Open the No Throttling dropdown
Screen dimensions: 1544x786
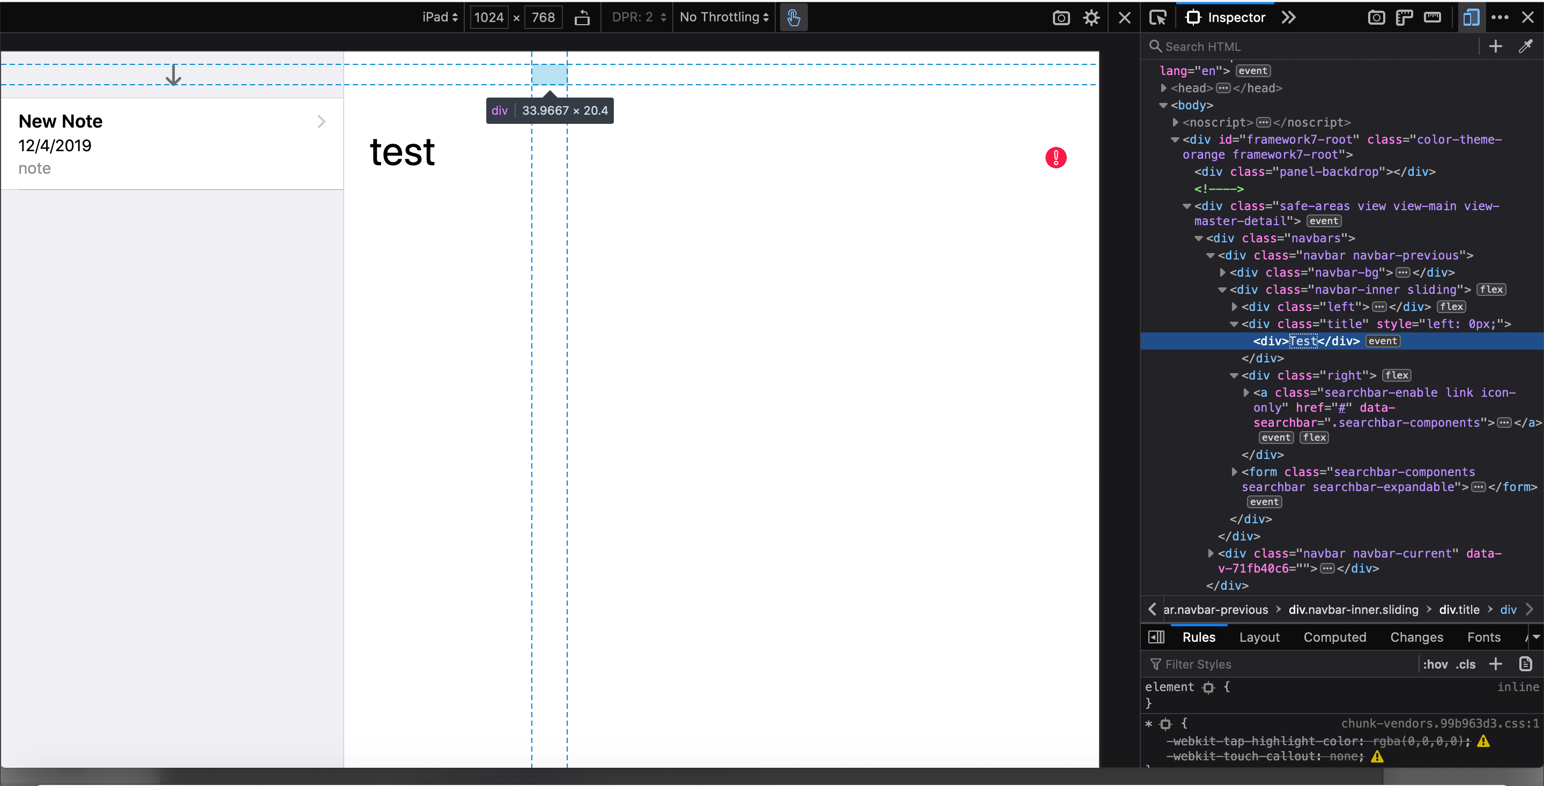tap(723, 17)
